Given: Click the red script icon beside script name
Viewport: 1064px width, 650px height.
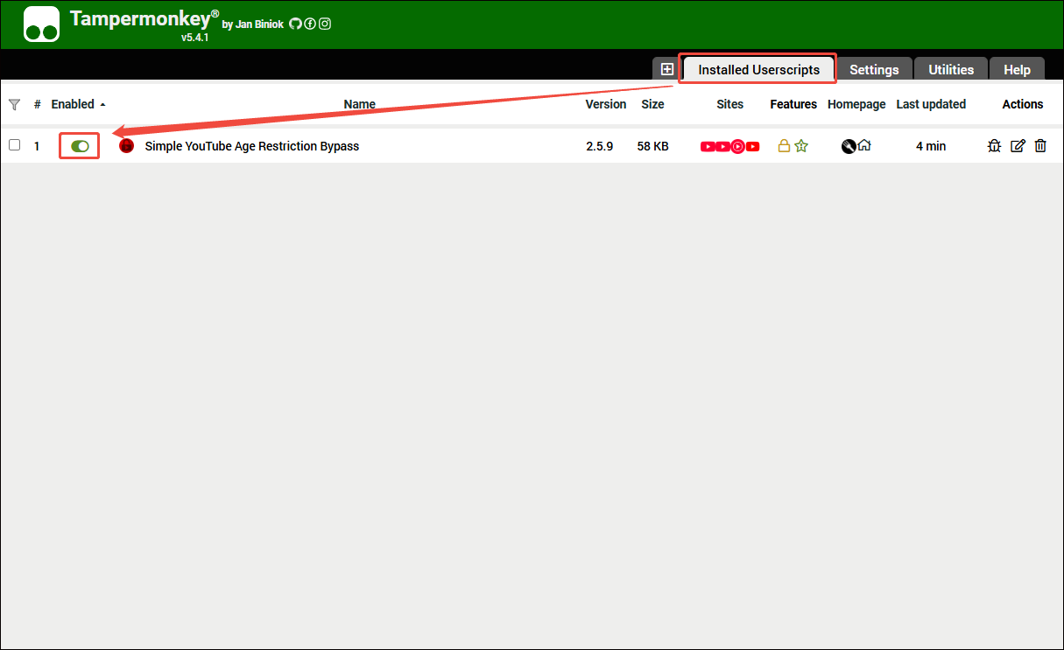Looking at the screenshot, I should pos(126,146).
